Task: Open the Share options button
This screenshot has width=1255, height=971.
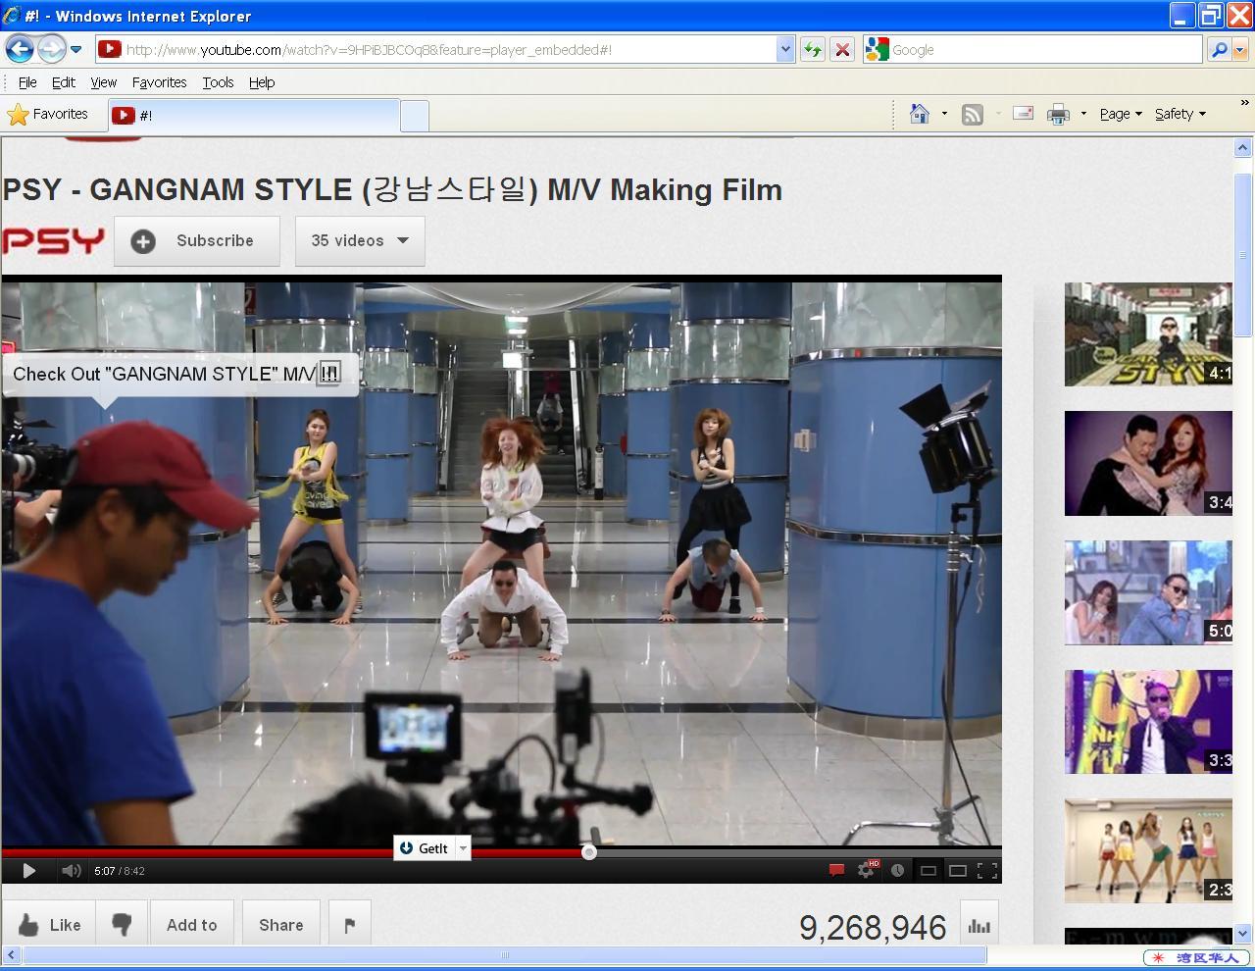Action: pyautogui.click(x=280, y=925)
